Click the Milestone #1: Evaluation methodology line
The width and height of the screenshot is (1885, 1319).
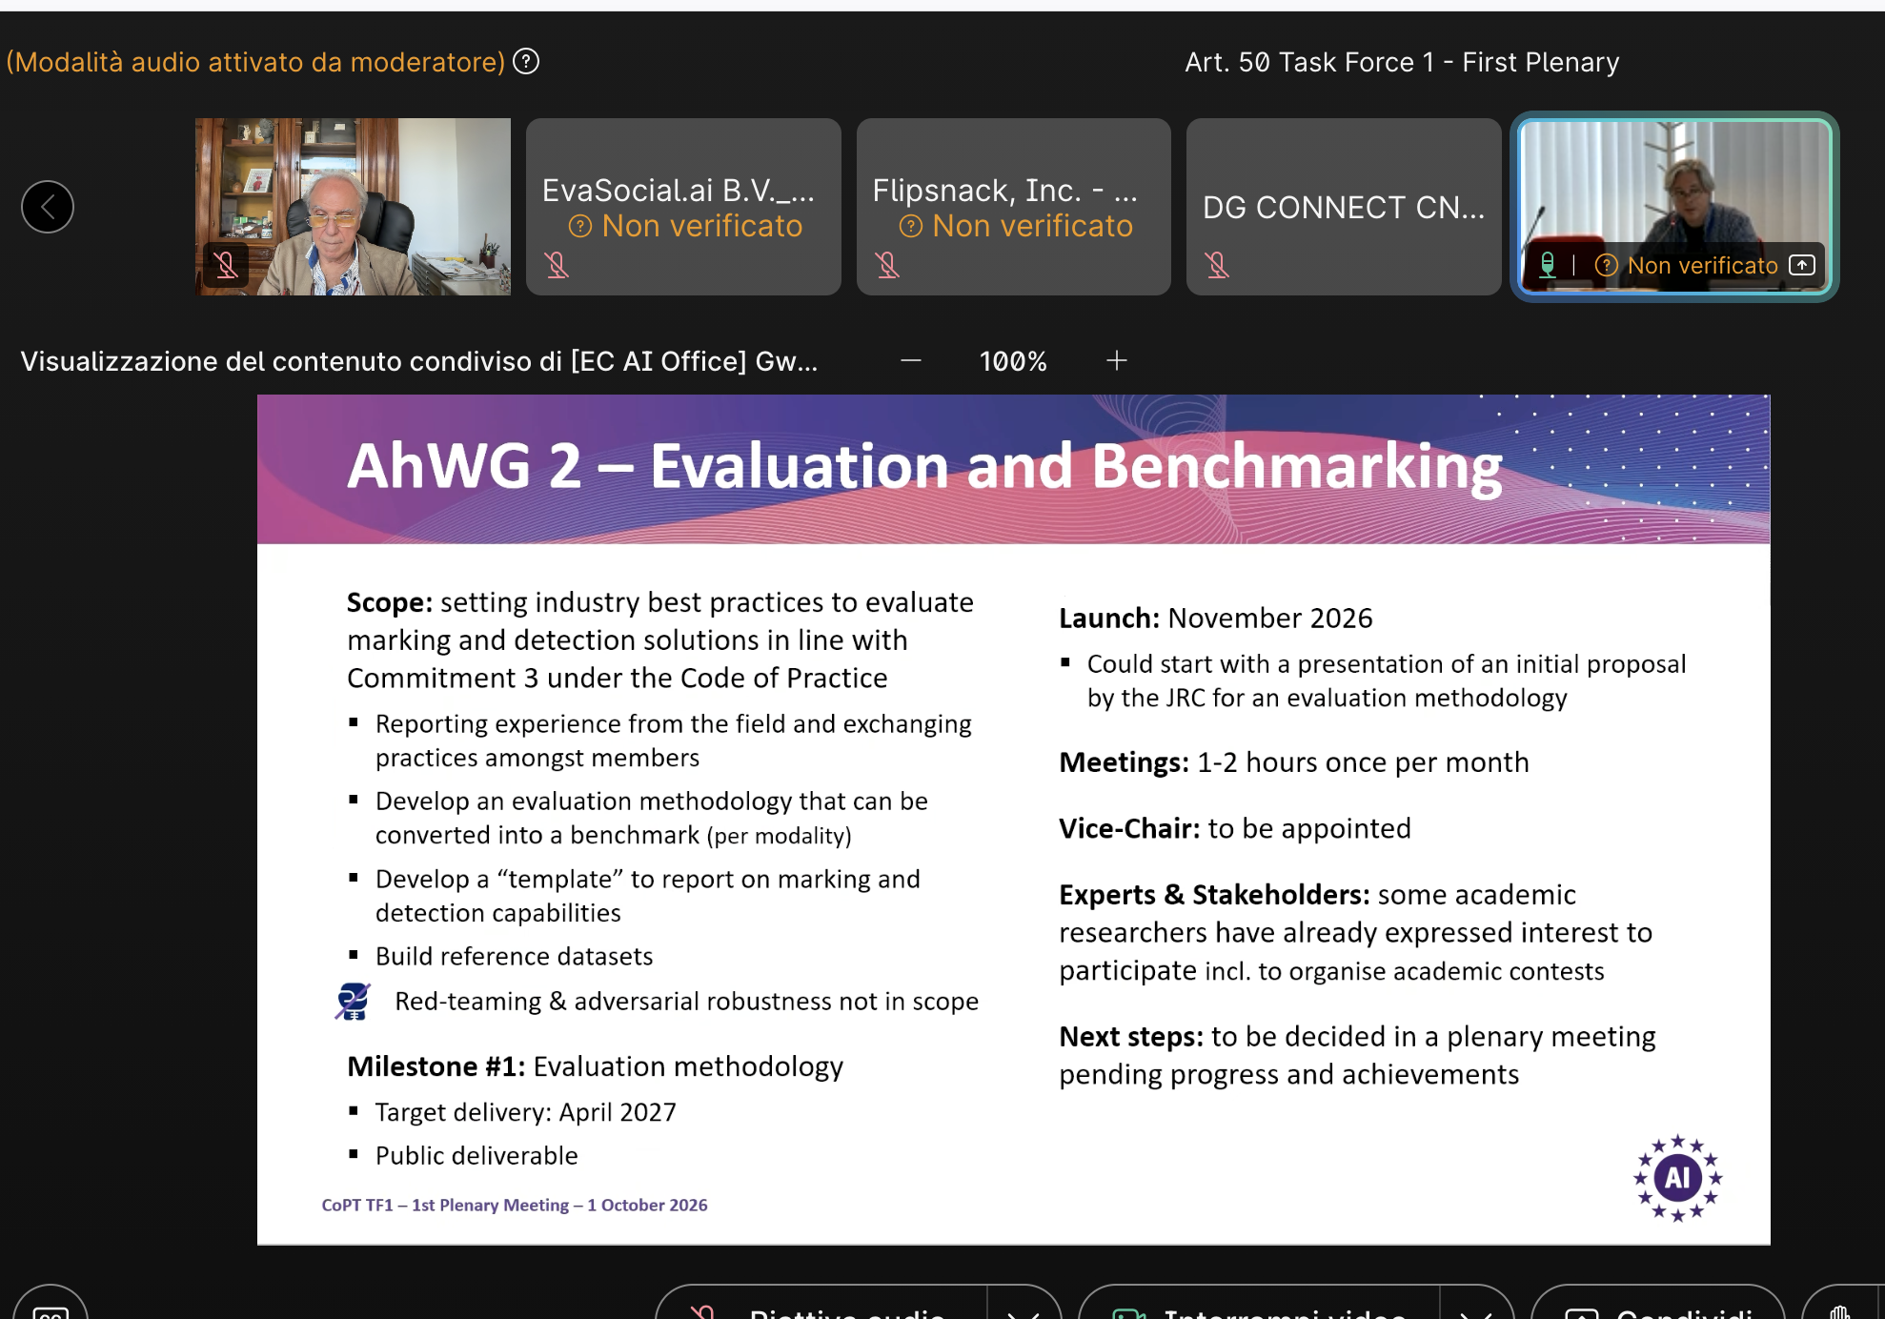point(595,1066)
